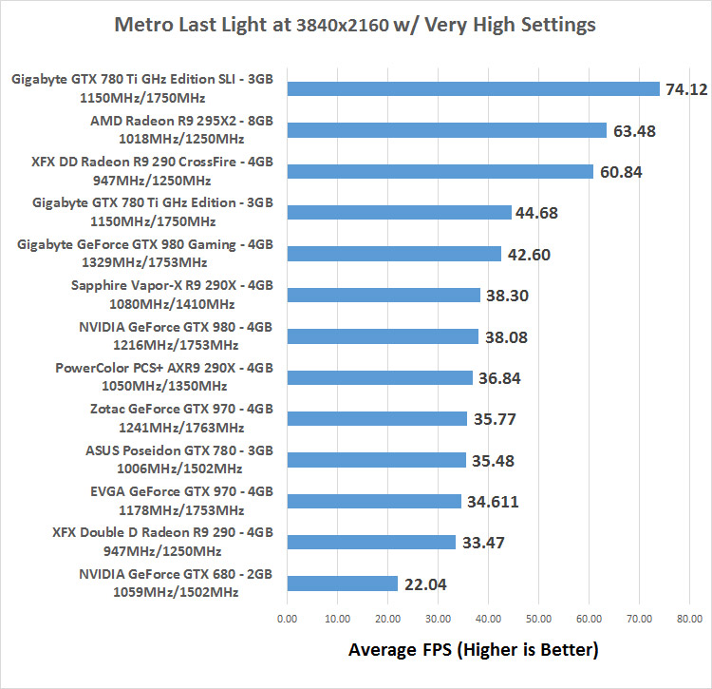
Task: Click the 38.08 value label
Action: 506,337
